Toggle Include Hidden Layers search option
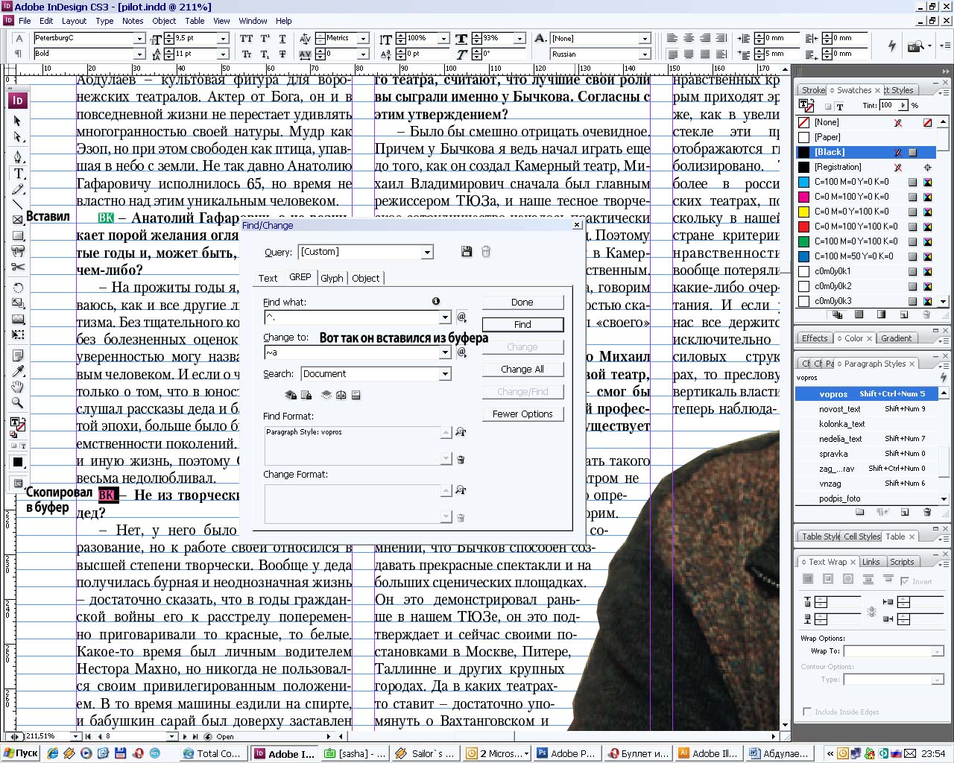 click(x=326, y=395)
